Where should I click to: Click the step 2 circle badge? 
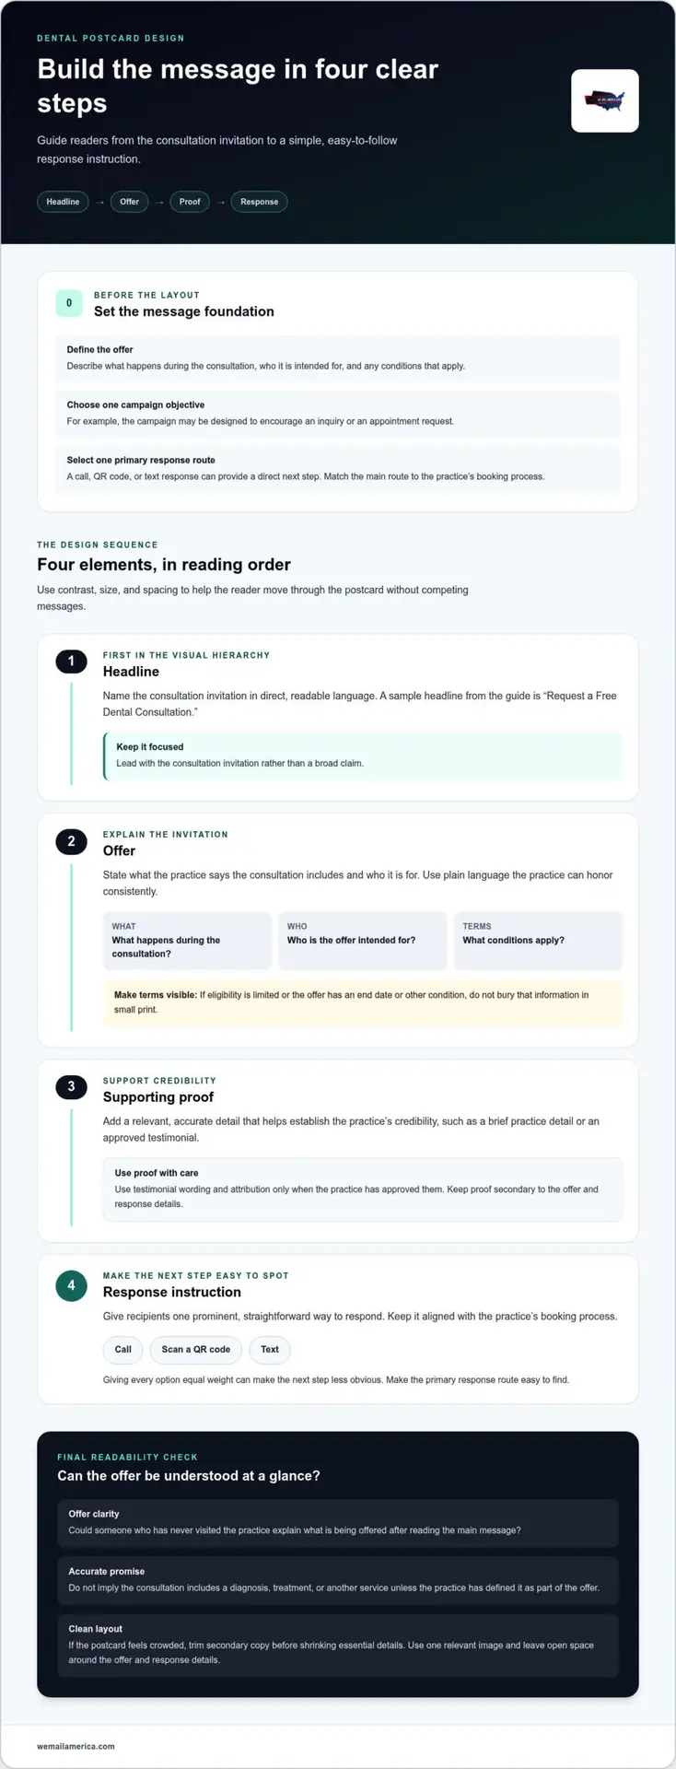pos(71,841)
